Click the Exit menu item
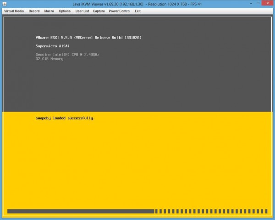This screenshot has height=220, width=275. pos(137,11)
